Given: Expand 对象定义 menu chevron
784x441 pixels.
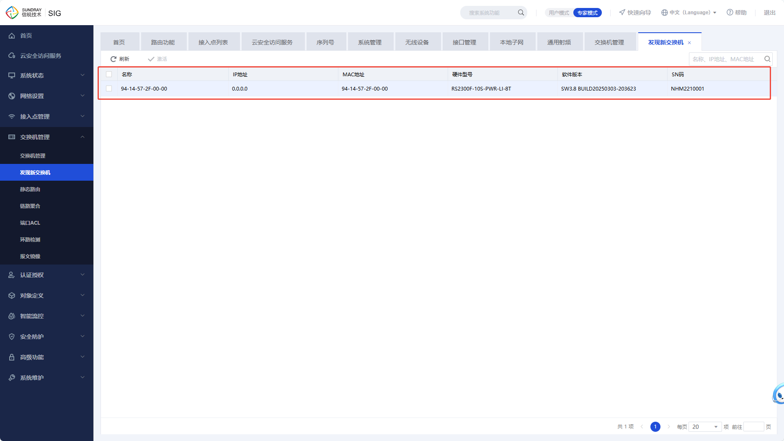Looking at the screenshot, I should [x=83, y=295].
